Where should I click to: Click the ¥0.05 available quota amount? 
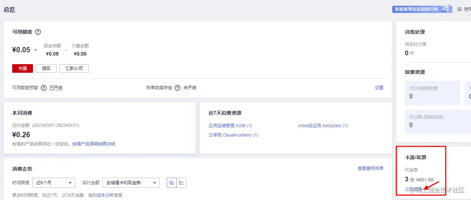(21, 50)
